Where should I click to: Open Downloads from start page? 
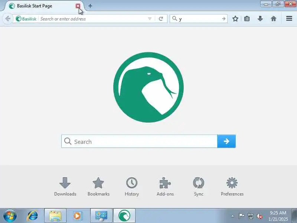click(65, 187)
